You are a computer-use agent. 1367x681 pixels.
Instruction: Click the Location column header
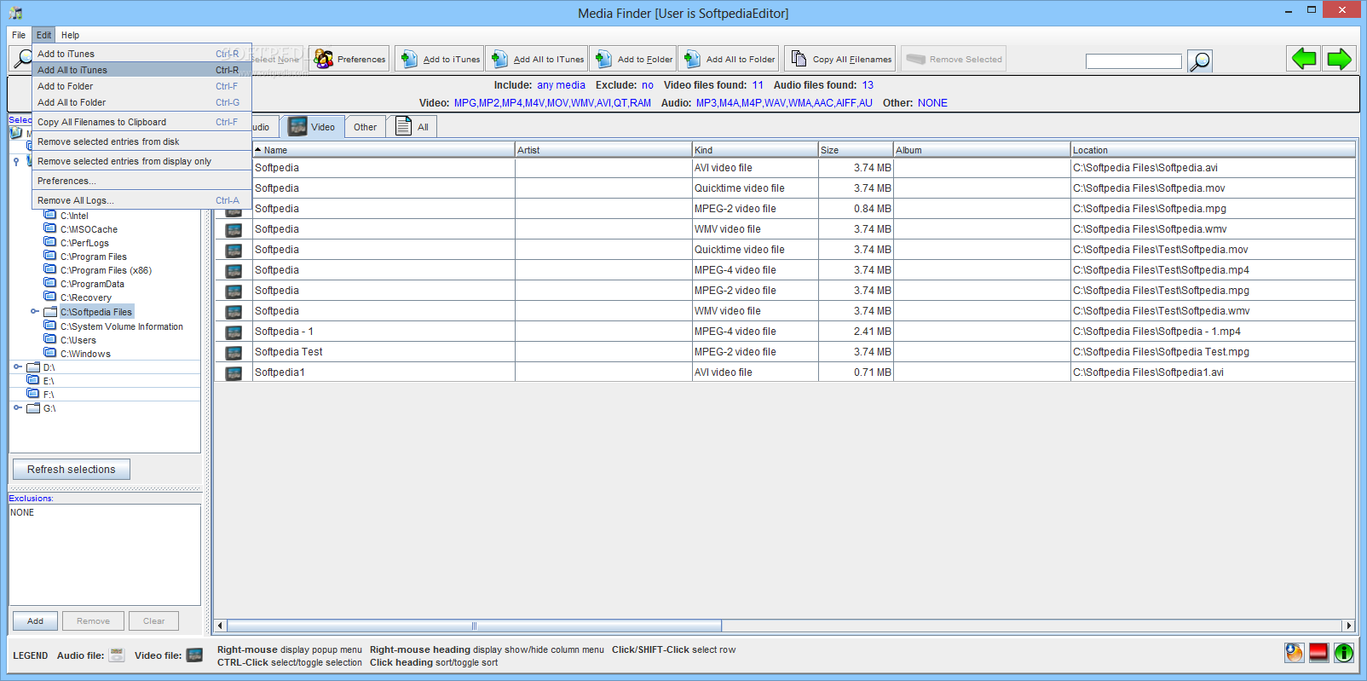1213,150
